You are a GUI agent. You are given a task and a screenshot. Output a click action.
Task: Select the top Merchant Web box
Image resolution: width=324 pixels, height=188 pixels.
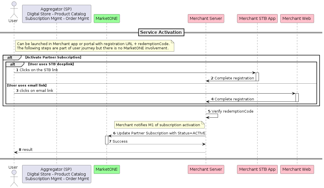click(x=297, y=18)
